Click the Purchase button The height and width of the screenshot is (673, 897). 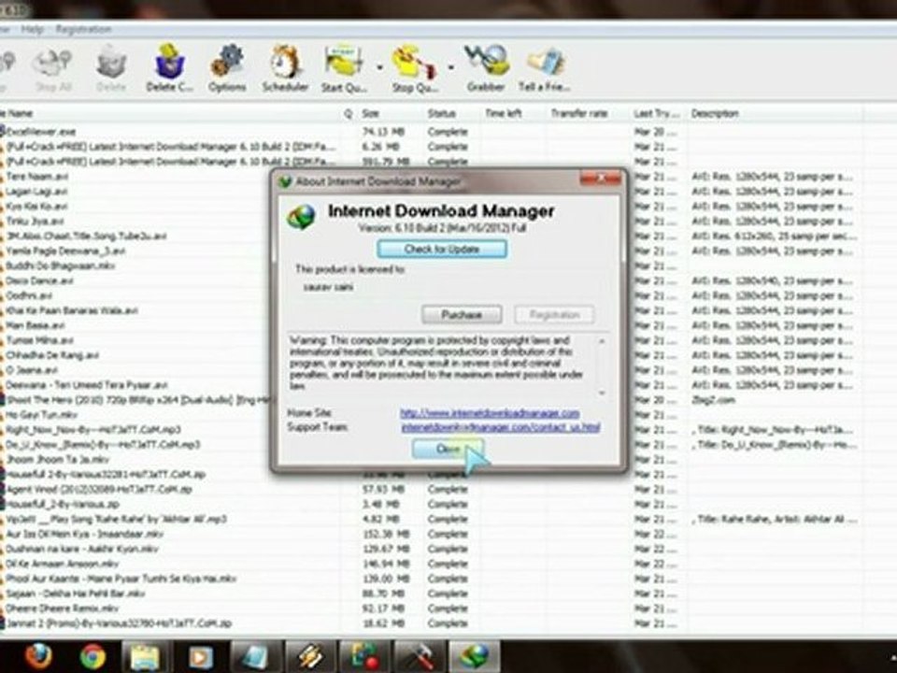click(462, 314)
